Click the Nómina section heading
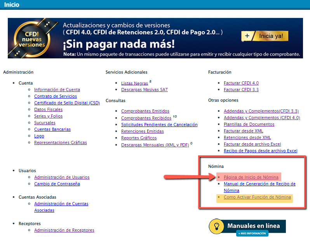This screenshot has width=310, height=241. tap(216, 166)
